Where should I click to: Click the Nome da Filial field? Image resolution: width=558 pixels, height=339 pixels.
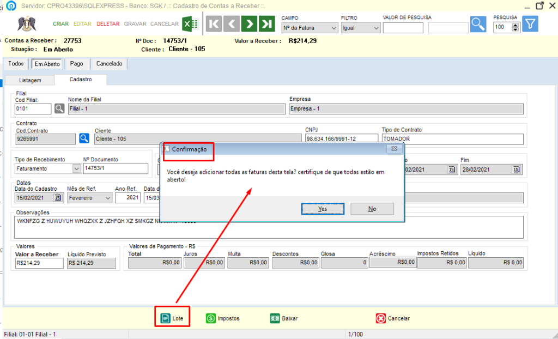[177, 108]
